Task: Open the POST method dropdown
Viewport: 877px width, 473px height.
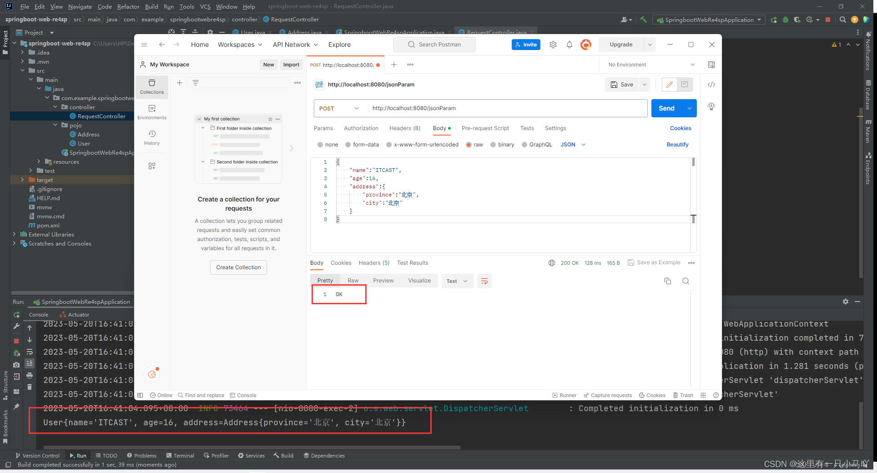Action: [x=339, y=108]
